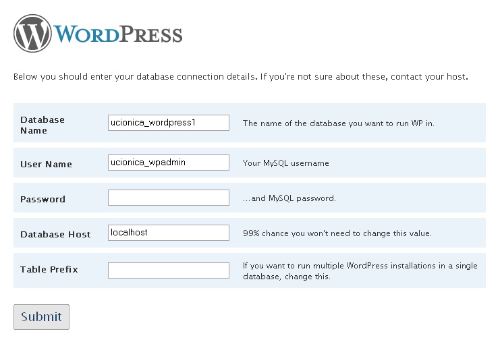Click the 'Below you should enter' intro text
This screenshot has width=500, height=344.
[x=241, y=77]
